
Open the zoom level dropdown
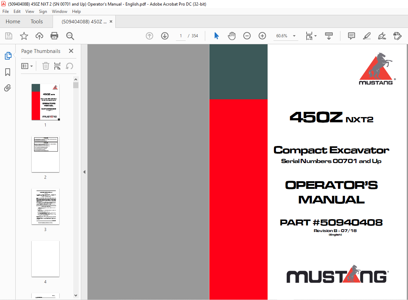click(x=294, y=36)
